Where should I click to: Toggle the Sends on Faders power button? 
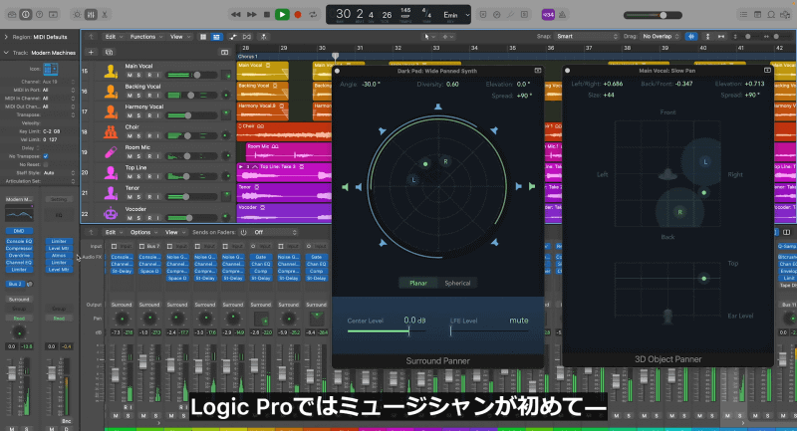(243, 233)
